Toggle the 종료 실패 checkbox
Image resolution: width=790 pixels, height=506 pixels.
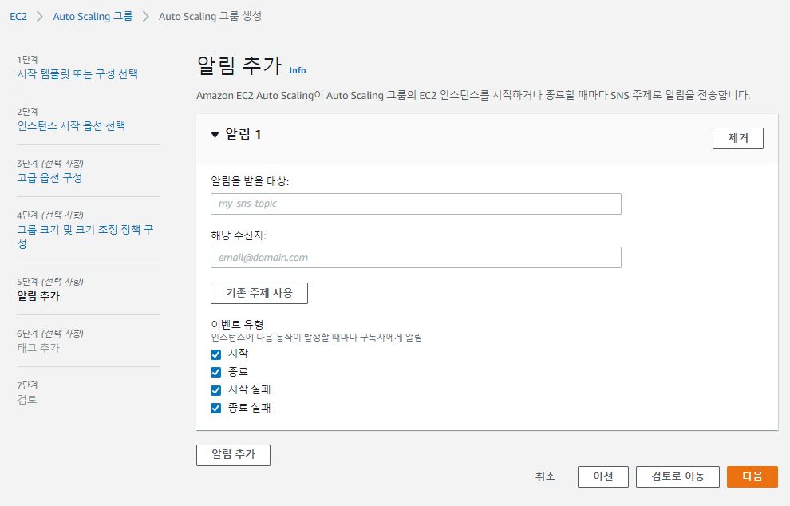[215, 408]
